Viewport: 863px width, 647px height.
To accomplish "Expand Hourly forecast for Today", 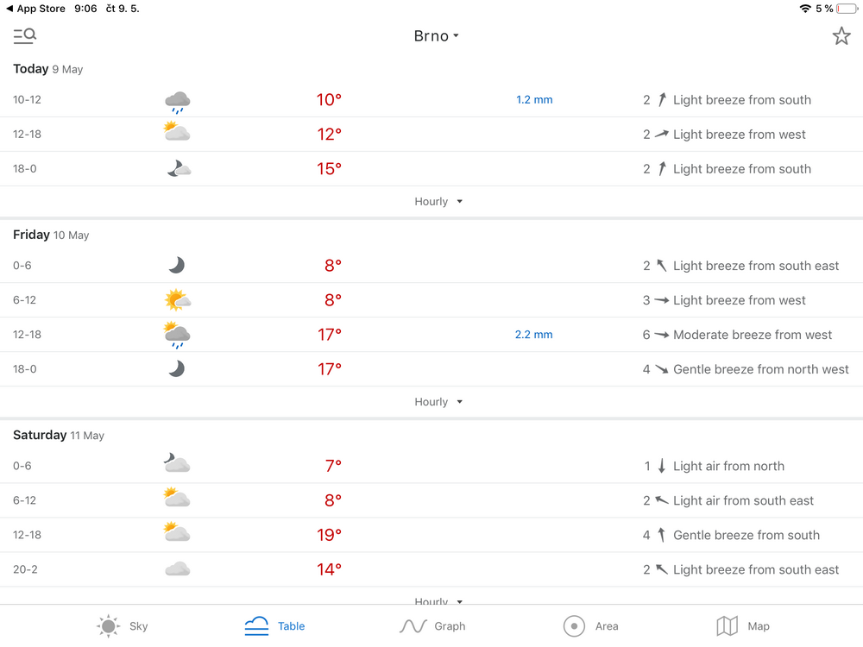I will pos(438,202).
